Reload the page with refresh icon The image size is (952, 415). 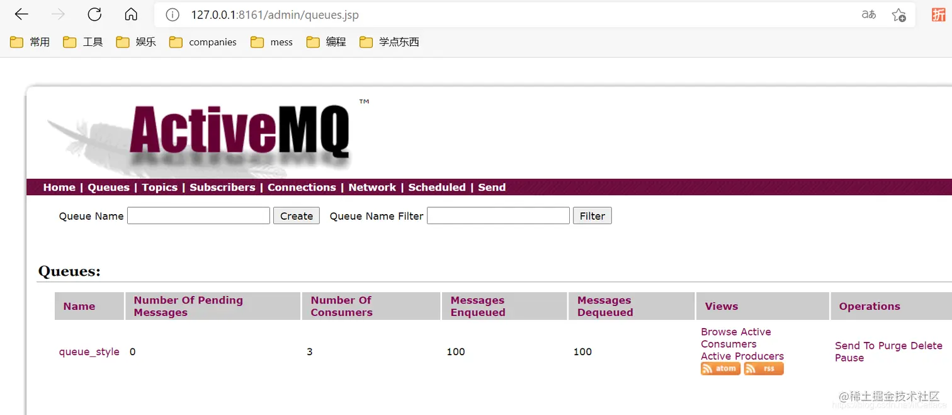94,14
